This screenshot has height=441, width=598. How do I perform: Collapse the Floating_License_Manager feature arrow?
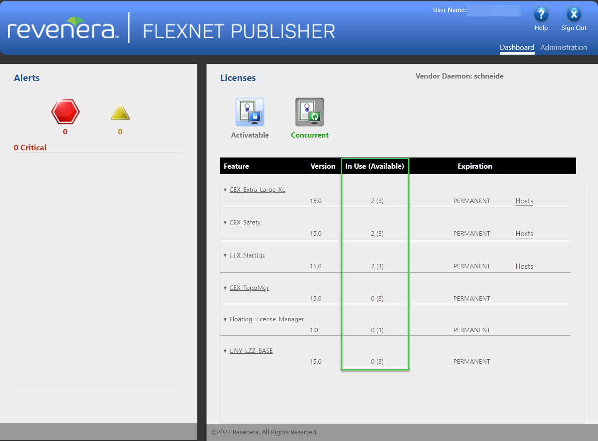point(225,320)
